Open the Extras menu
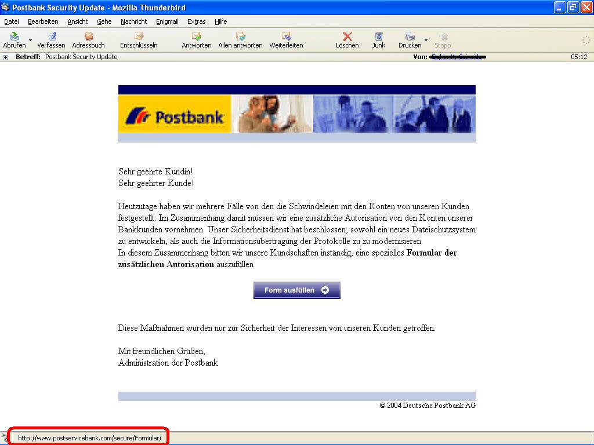The height and width of the screenshot is (445, 594). [196, 21]
